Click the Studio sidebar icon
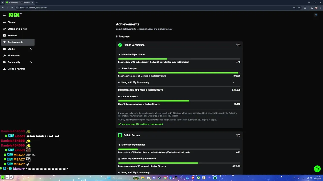This screenshot has height=181, width=323. point(4,49)
